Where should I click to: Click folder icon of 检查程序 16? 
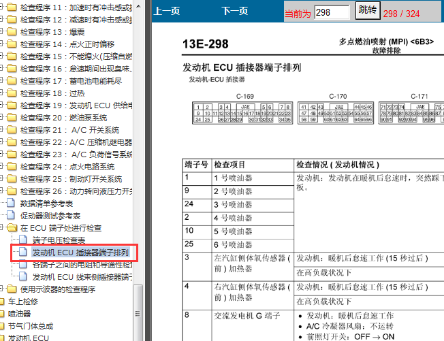pyautogui.click(x=12, y=68)
